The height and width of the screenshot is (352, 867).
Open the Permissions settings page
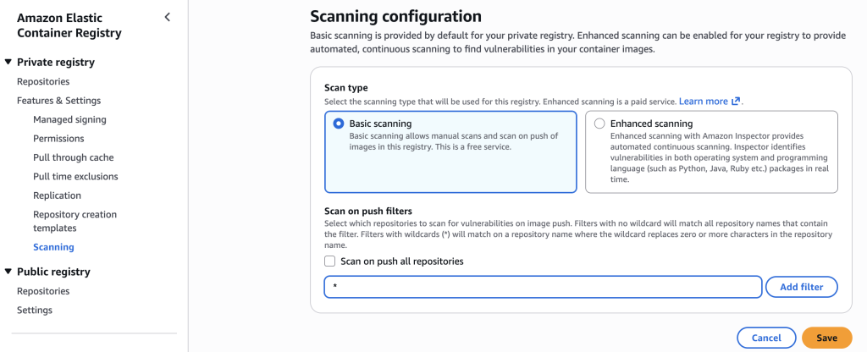58,139
